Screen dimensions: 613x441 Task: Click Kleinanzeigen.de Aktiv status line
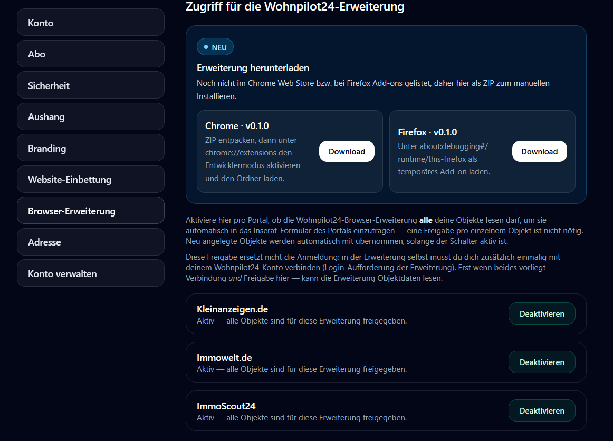(302, 321)
